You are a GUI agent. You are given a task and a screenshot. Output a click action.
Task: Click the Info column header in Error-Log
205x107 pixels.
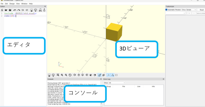(x=153, y=86)
